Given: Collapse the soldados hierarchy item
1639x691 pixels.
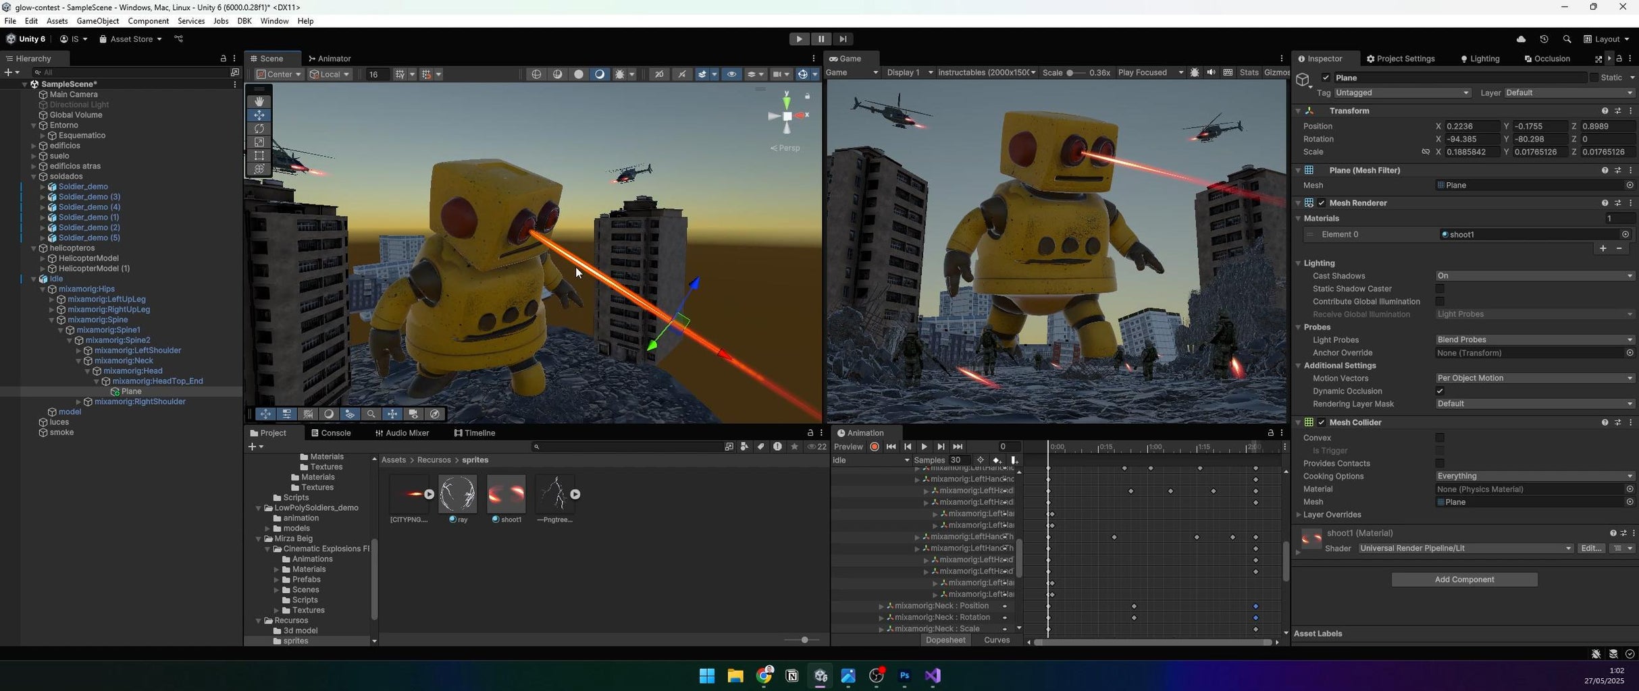Looking at the screenshot, I should (34, 177).
